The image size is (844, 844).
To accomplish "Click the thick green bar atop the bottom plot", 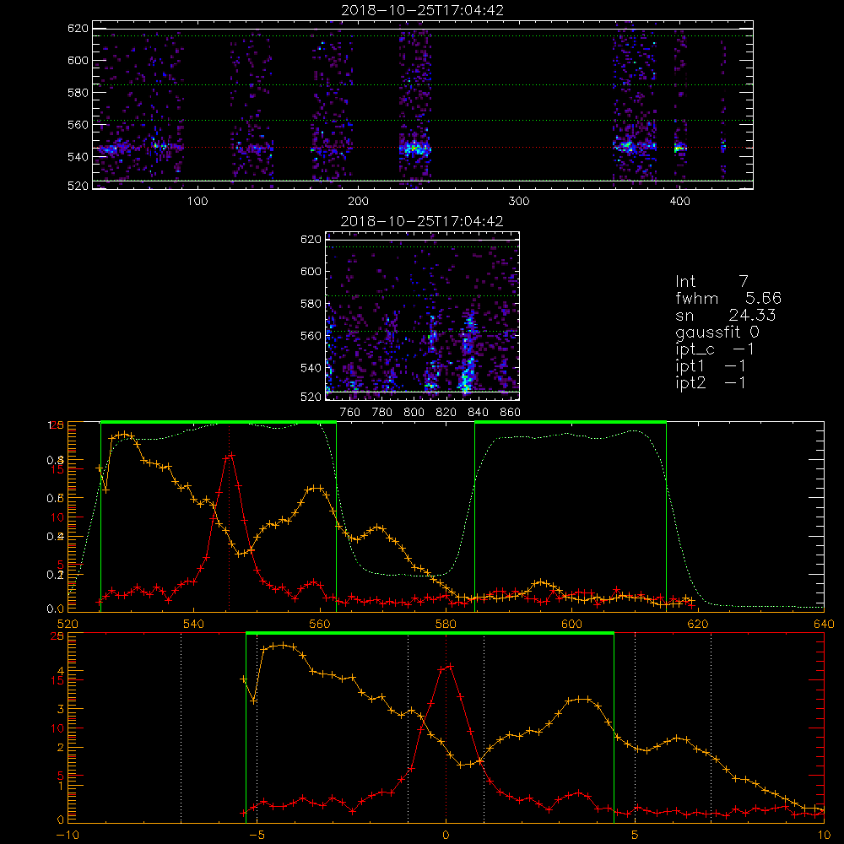I will point(430,634).
